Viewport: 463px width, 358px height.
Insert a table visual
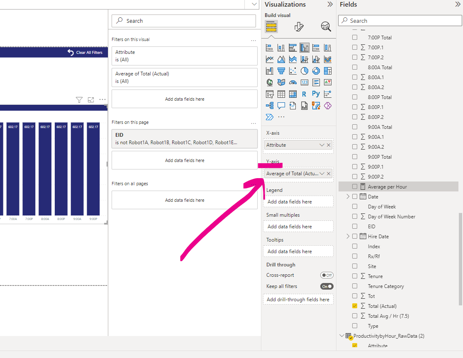pyautogui.click(x=281, y=94)
